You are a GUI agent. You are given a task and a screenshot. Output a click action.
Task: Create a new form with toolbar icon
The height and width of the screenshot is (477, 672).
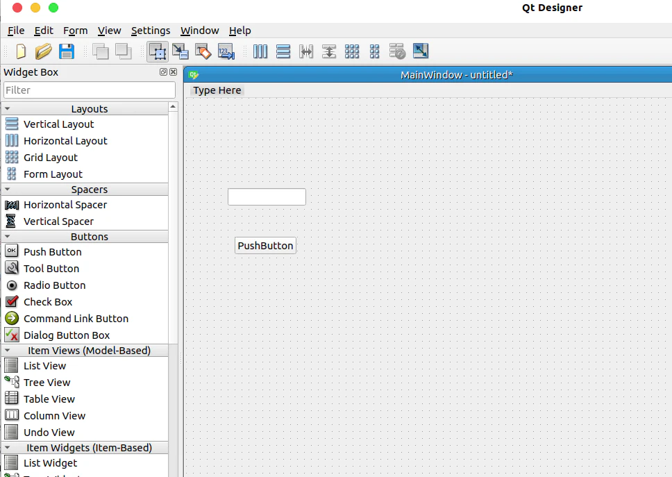click(x=21, y=51)
